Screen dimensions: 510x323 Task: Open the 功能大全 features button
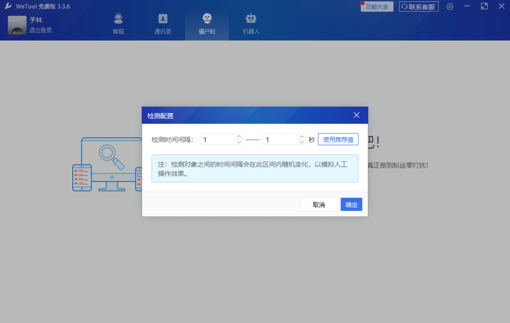[377, 7]
